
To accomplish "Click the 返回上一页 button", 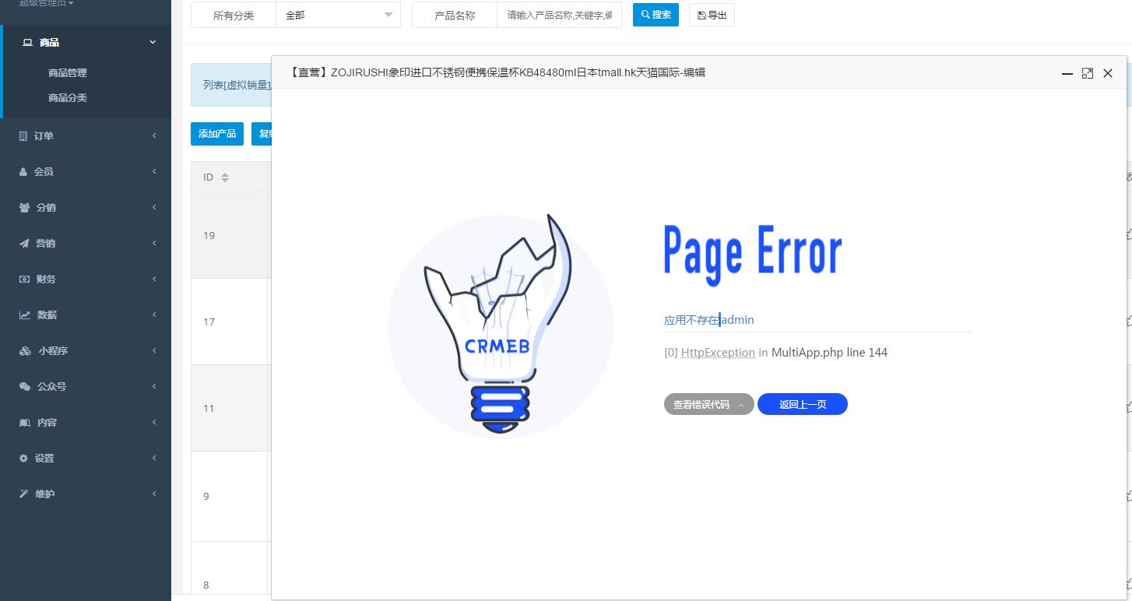I will [803, 404].
